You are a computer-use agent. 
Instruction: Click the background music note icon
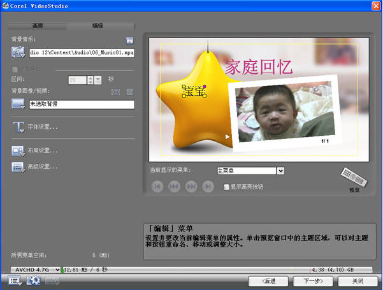(x=18, y=52)
